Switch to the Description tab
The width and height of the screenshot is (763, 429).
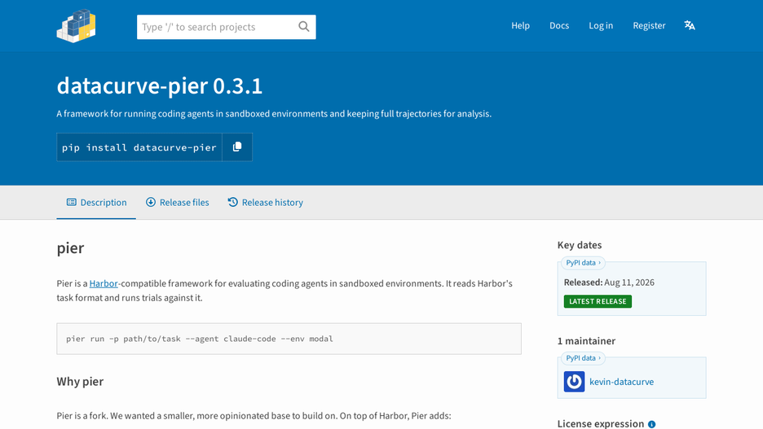(96, 203)
